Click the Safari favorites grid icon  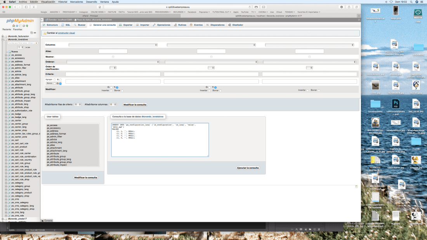click(x=4, y=12)
